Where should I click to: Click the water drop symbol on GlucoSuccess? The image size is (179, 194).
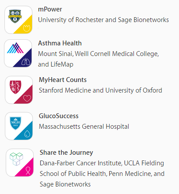click(x=27, y=134)
